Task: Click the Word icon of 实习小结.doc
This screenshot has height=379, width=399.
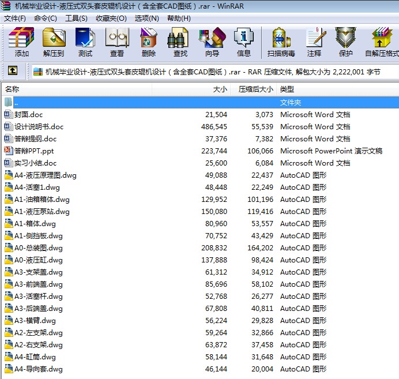Action: 8,163
